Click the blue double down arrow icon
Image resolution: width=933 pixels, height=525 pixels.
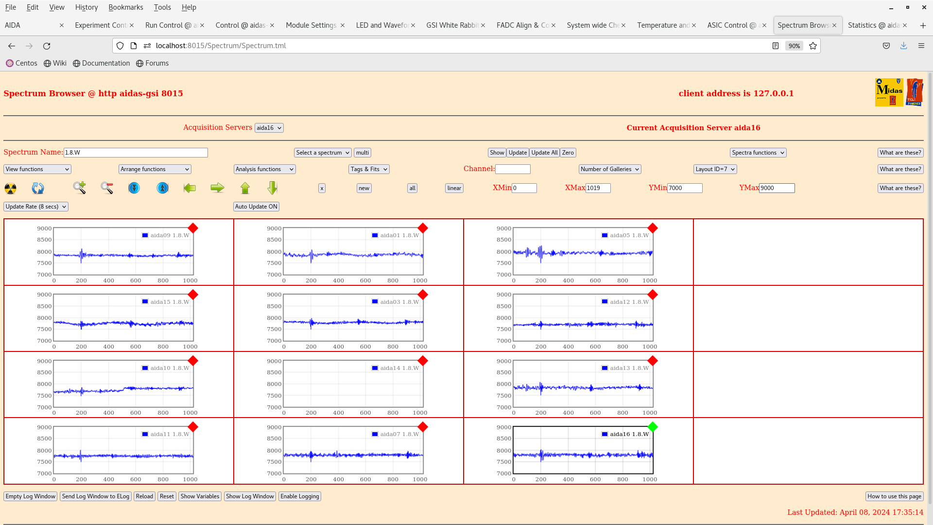tap(134, 188)
